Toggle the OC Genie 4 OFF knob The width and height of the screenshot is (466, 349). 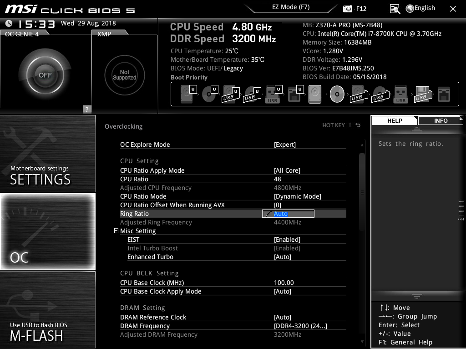(45, 75)
